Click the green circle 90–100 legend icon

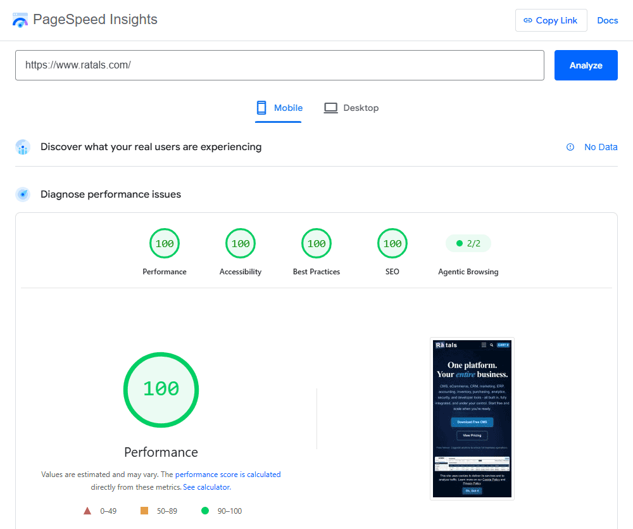(205, 511)
